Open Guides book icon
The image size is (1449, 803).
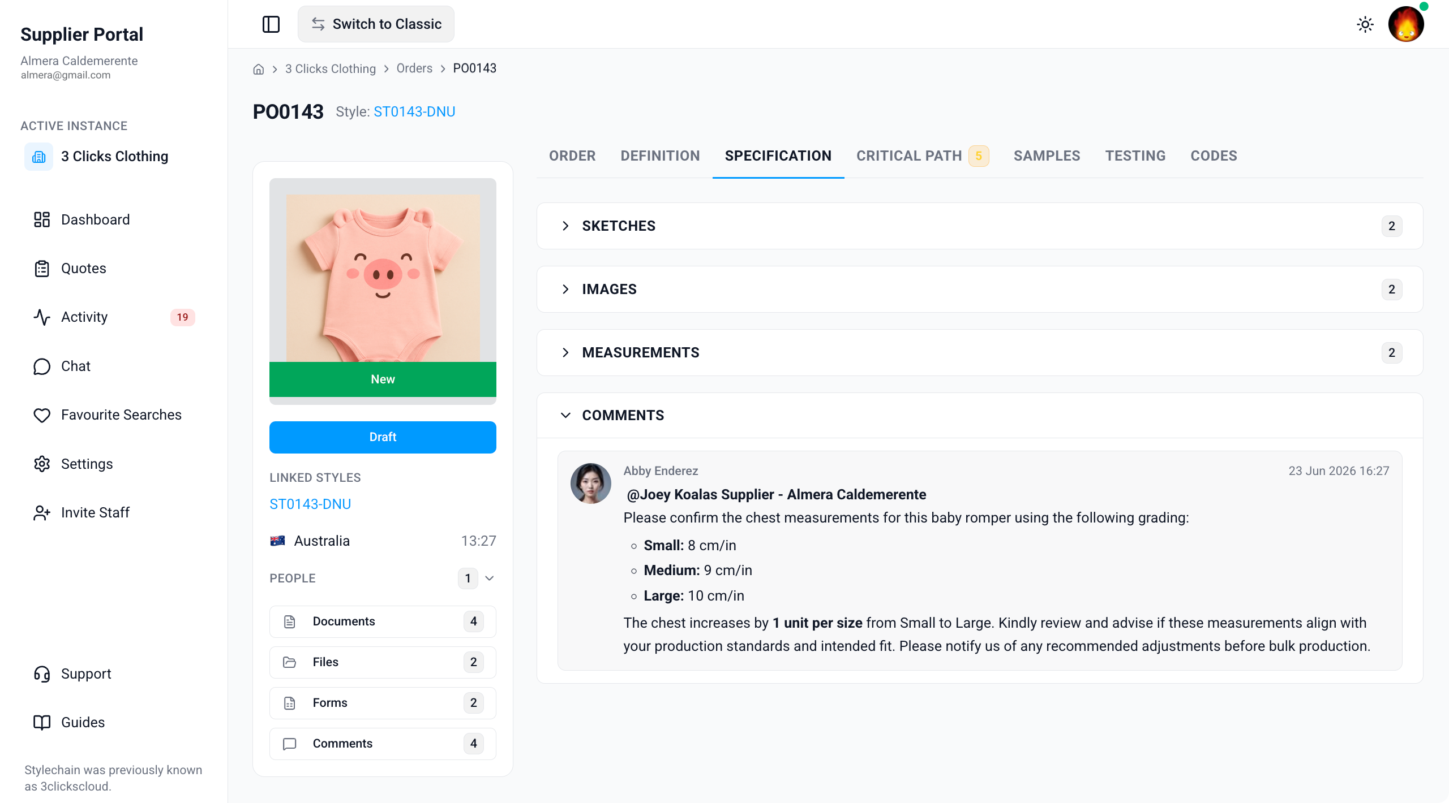(42, 723)
